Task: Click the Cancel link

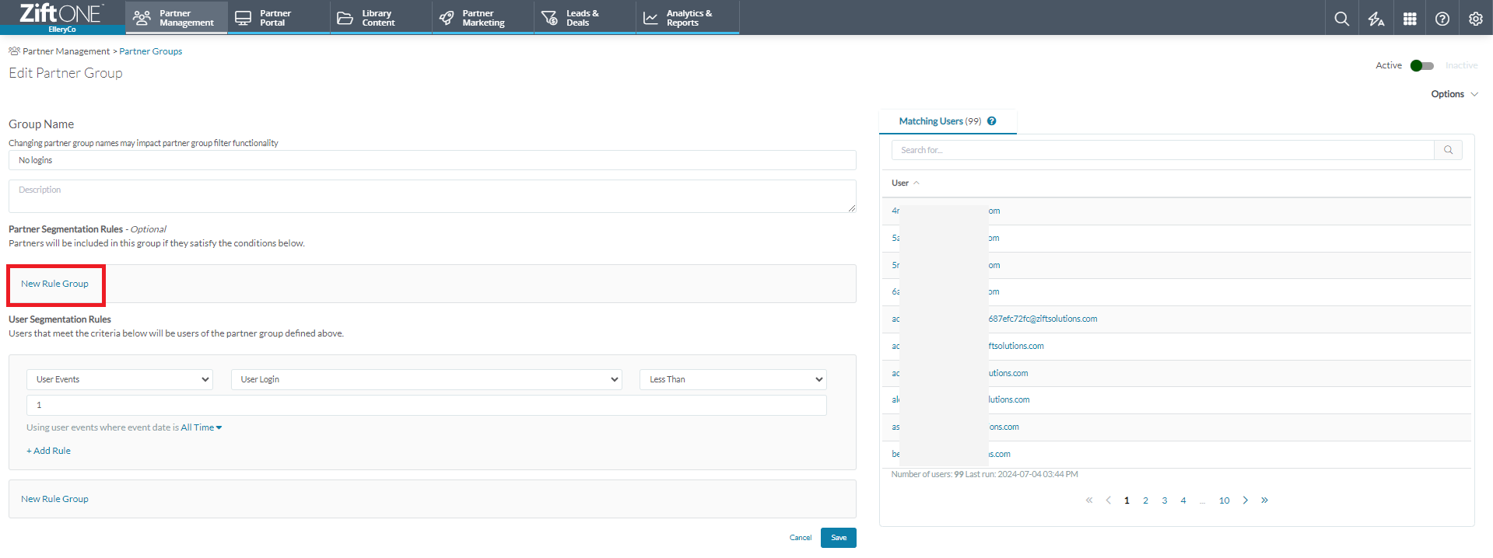Action: (801, 538)
